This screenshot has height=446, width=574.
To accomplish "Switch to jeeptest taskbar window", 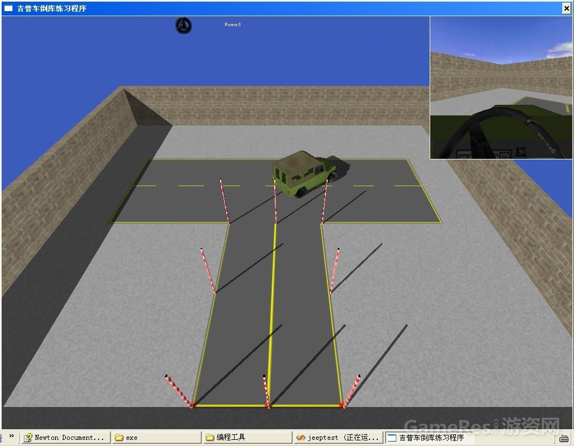I will coord(338,438).
